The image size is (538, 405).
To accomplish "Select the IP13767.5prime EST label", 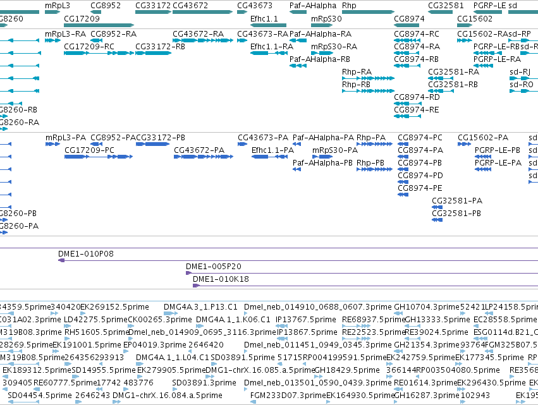I will (306, 320).
